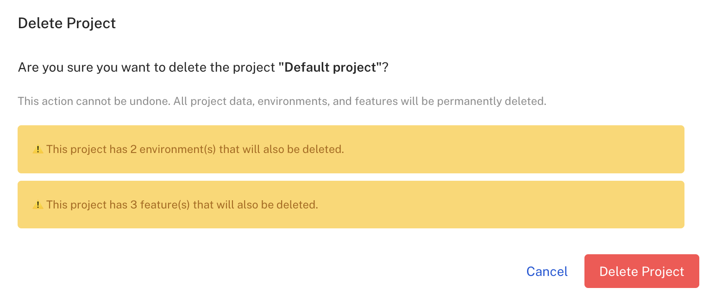Click the environments warning banner

tap(351, 149)
